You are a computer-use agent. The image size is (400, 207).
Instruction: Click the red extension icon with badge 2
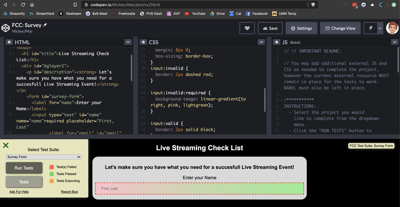[355, 5]
